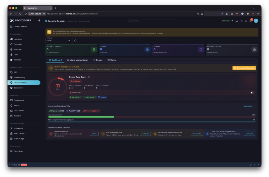This screenshot has height=177, width=269.
Task: Click the monitor display icon in the header
Action: (237, 21)
